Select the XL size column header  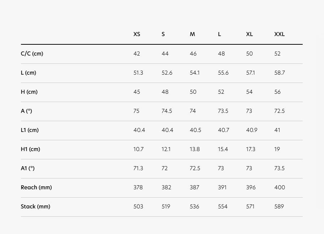click(249, 34)
